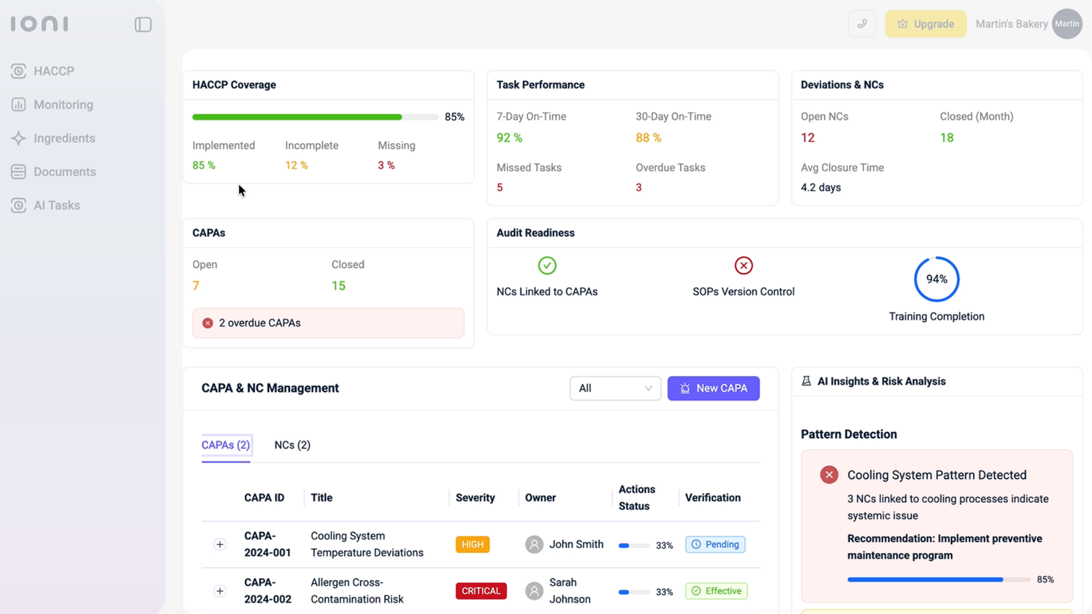Click the HACCP sidebar icon
Screen dimensions: 1092x614
pos(18,71)
